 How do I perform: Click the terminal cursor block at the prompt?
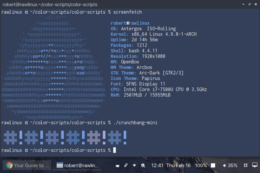[115, 150]
